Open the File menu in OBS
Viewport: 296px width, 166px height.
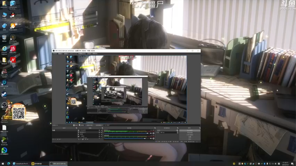pyautogui.click(x=55, y=53)
